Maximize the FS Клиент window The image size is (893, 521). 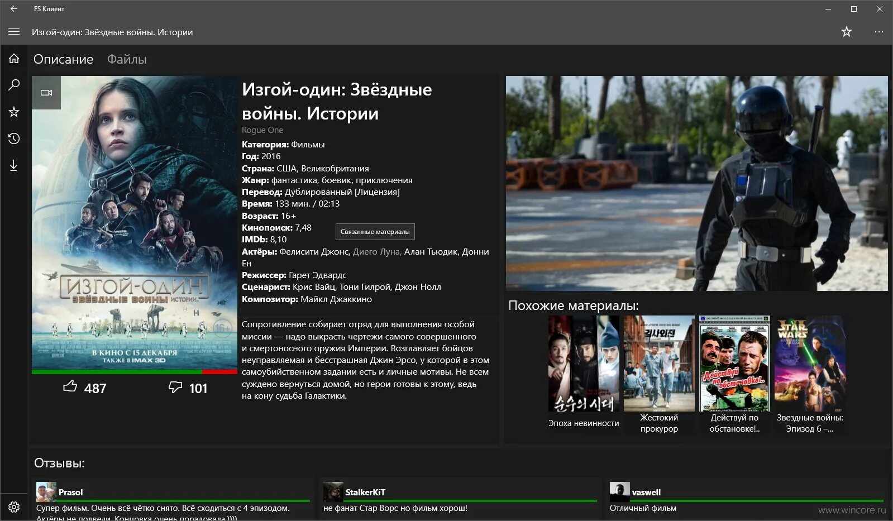(854, 8)
